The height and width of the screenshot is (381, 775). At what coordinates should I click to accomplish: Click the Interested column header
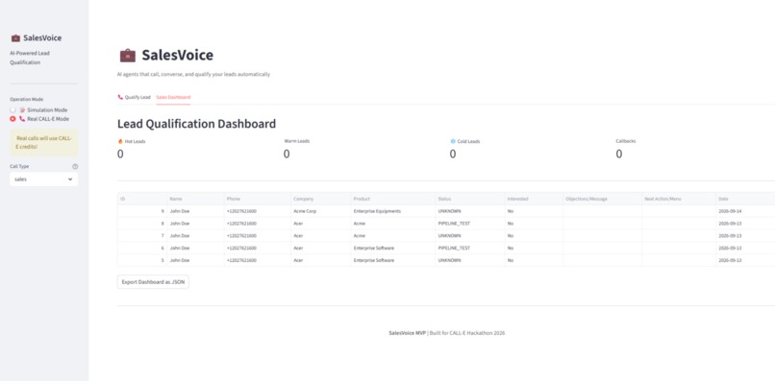(x=534, y=199)
